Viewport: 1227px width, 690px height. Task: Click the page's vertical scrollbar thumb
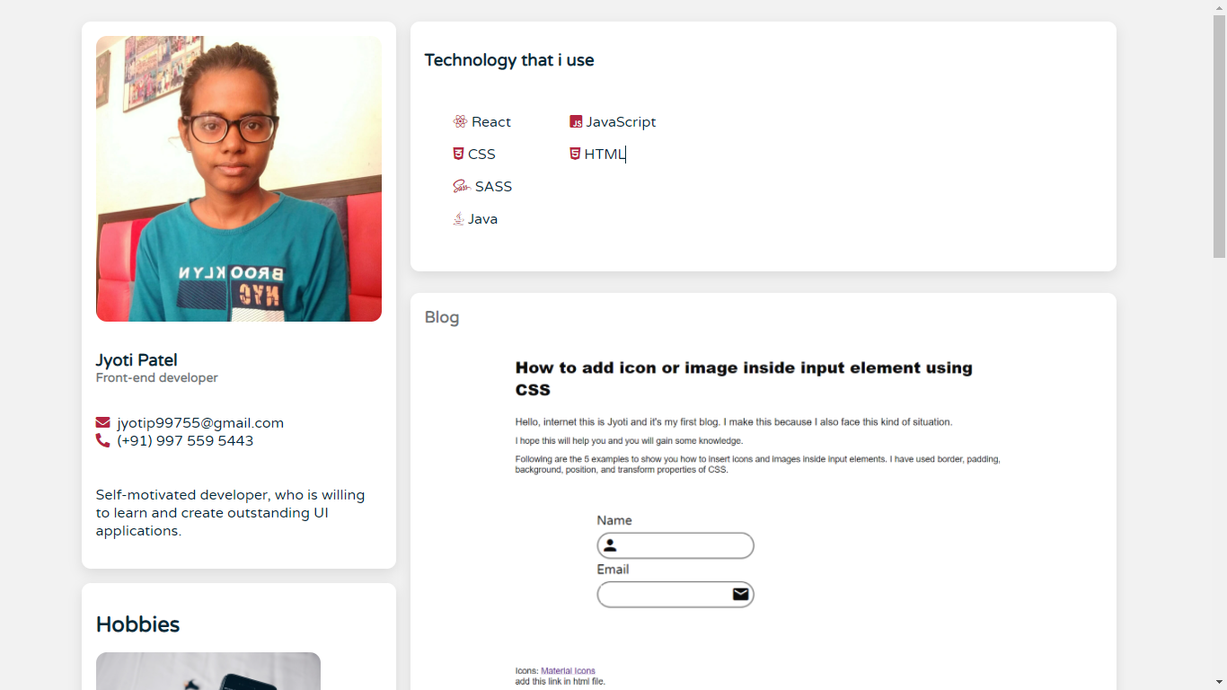click(1219, 137)
